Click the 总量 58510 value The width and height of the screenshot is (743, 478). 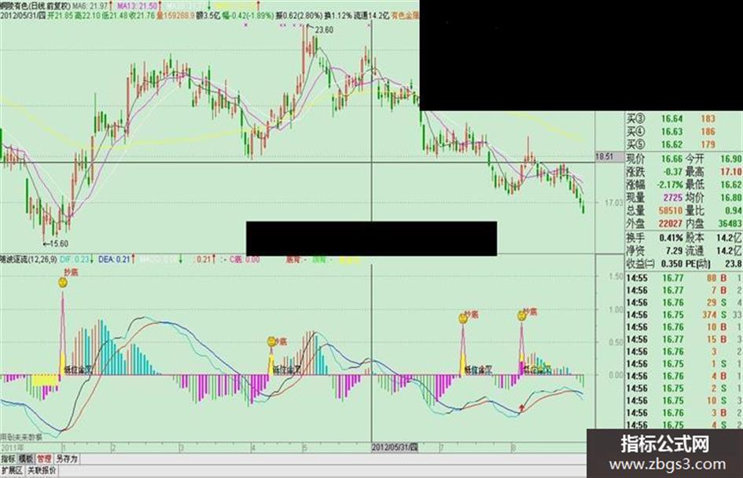coord(671,210)
